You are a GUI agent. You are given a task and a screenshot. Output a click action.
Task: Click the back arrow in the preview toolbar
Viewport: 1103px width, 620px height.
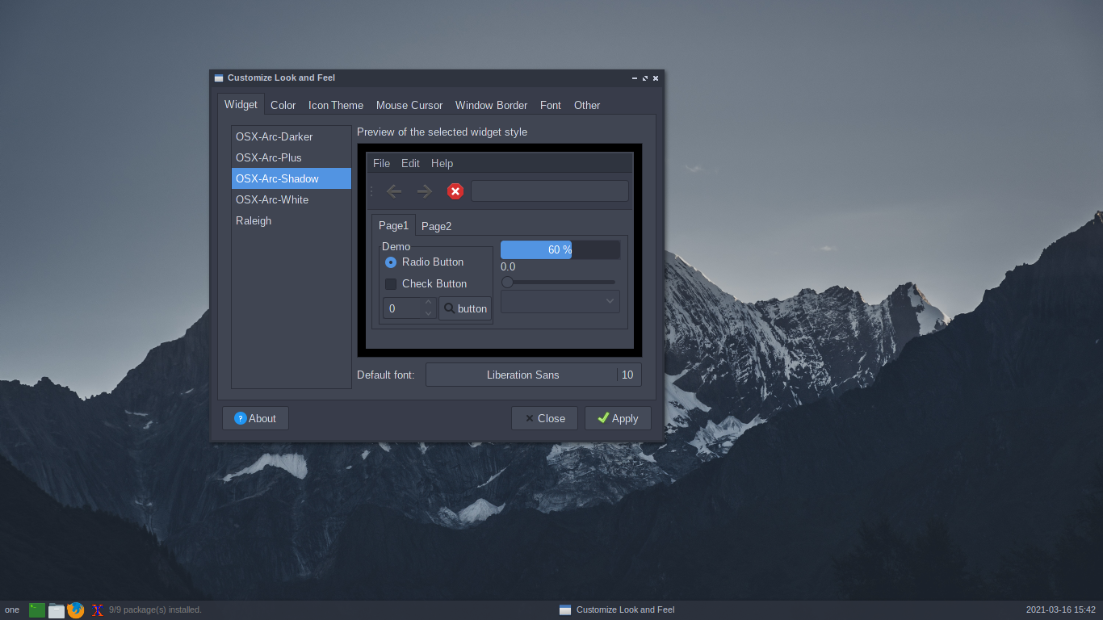click(394, 191)
